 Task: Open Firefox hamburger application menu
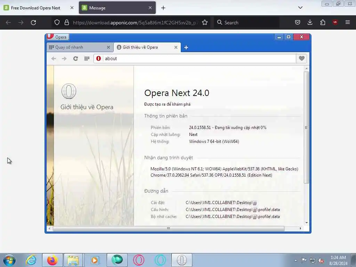tap(347, 23)
